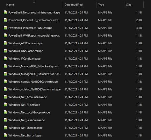151x140 pixels.
Task: Select Windows_nbtstat_NetBIOSSessions.mkape file name
Action: [x=34, y=89]
